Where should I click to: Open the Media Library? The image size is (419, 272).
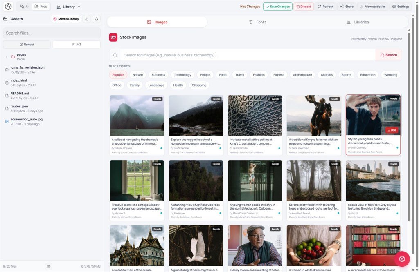pyautogui.click(x=66, y=19)
